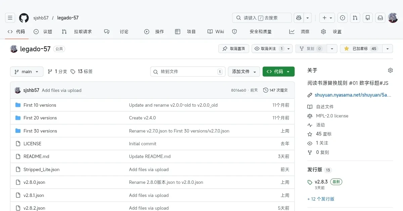
Task: Open the green 代码 clone dropdown
Action: click(278, 71)
